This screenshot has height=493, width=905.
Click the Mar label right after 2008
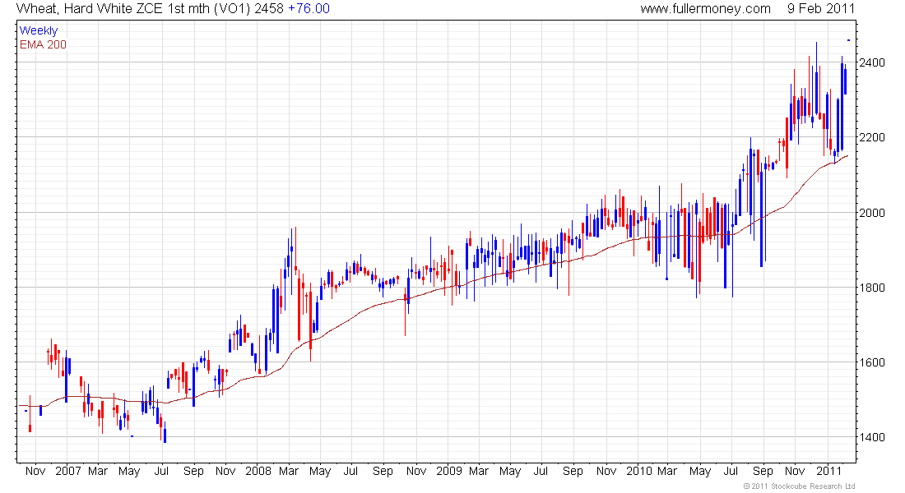click(289, 471)
